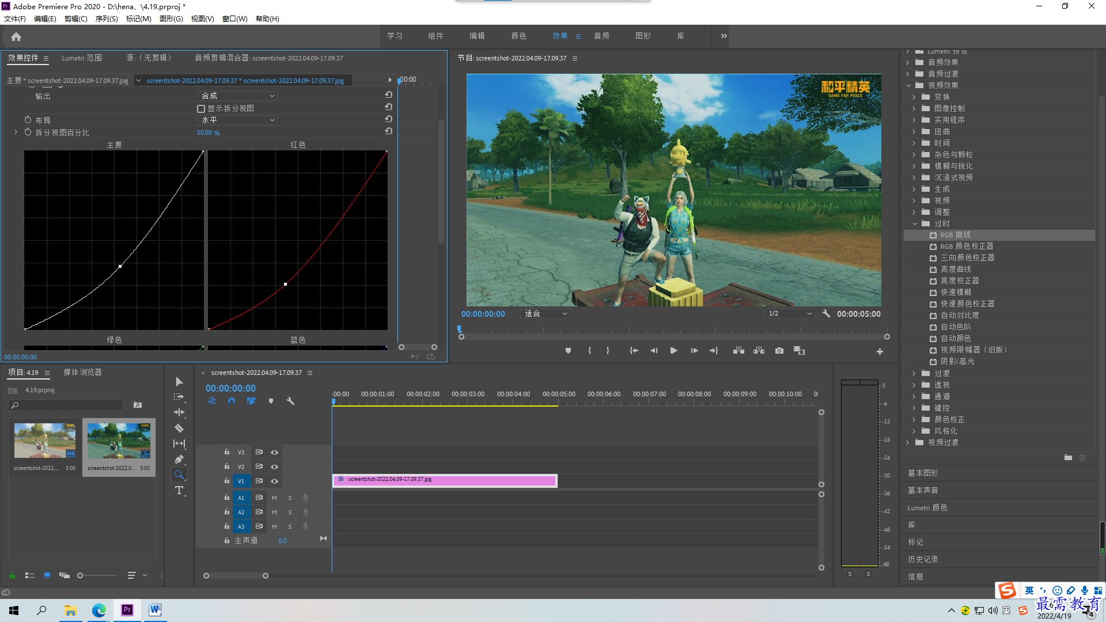This screenshot has height=622, width=1106.
Task: Open the 文件(F) menu
Action: [15, 19]
